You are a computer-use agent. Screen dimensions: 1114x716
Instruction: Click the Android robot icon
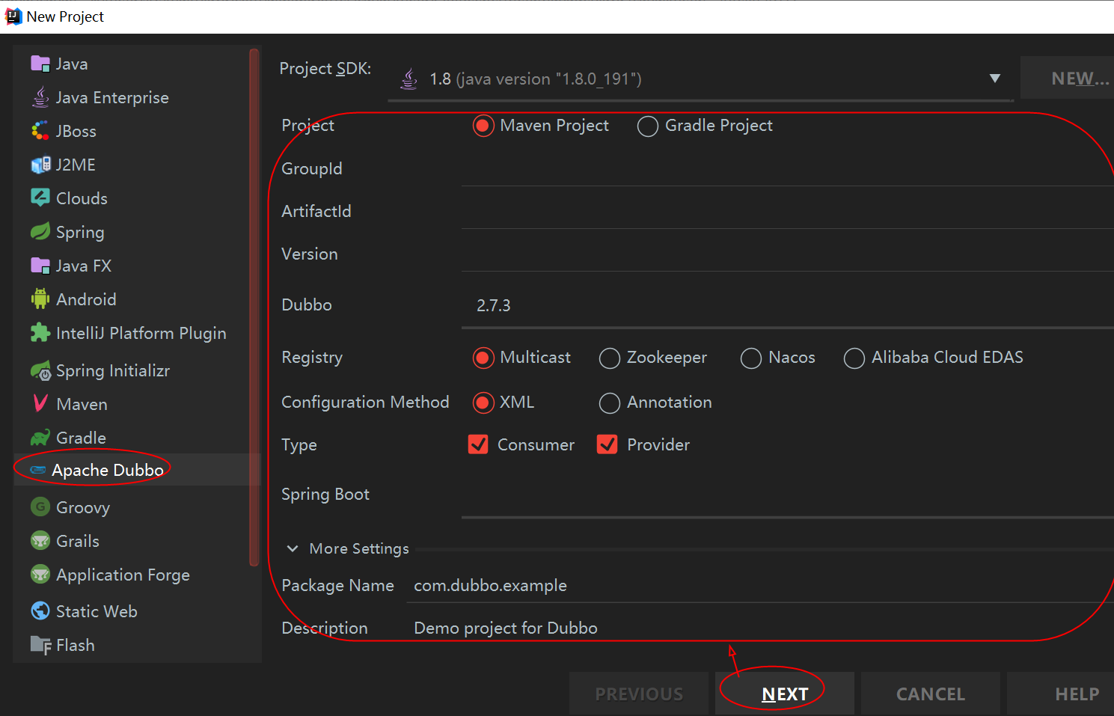point(40,299)
